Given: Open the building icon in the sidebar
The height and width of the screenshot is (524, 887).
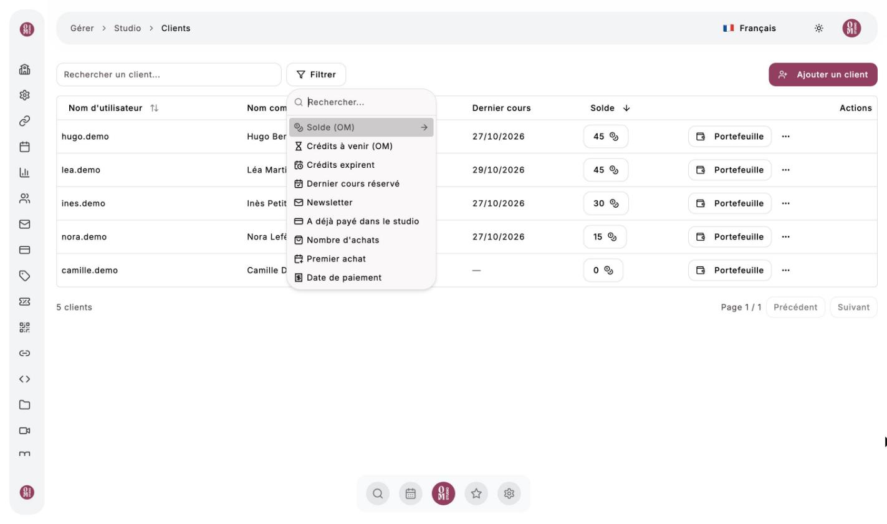Looking at the screenshot, I should (25, 70).
